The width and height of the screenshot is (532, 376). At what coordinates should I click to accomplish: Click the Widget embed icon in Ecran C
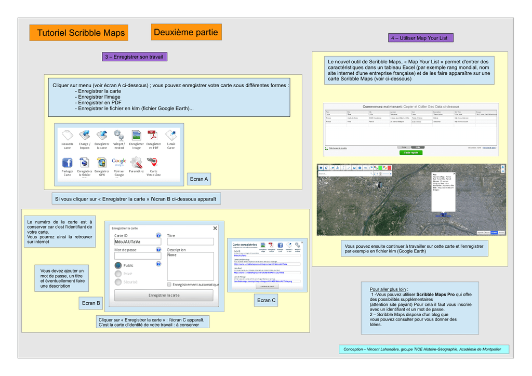coord(298,245)
